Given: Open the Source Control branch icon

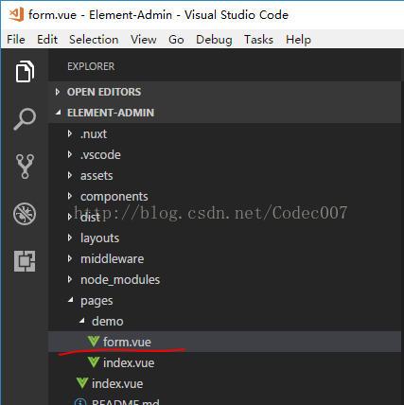Looking at the screenshot, I should click(25, 167).
